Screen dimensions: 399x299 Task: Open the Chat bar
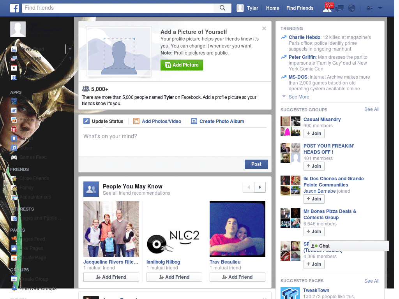(349, 246)
